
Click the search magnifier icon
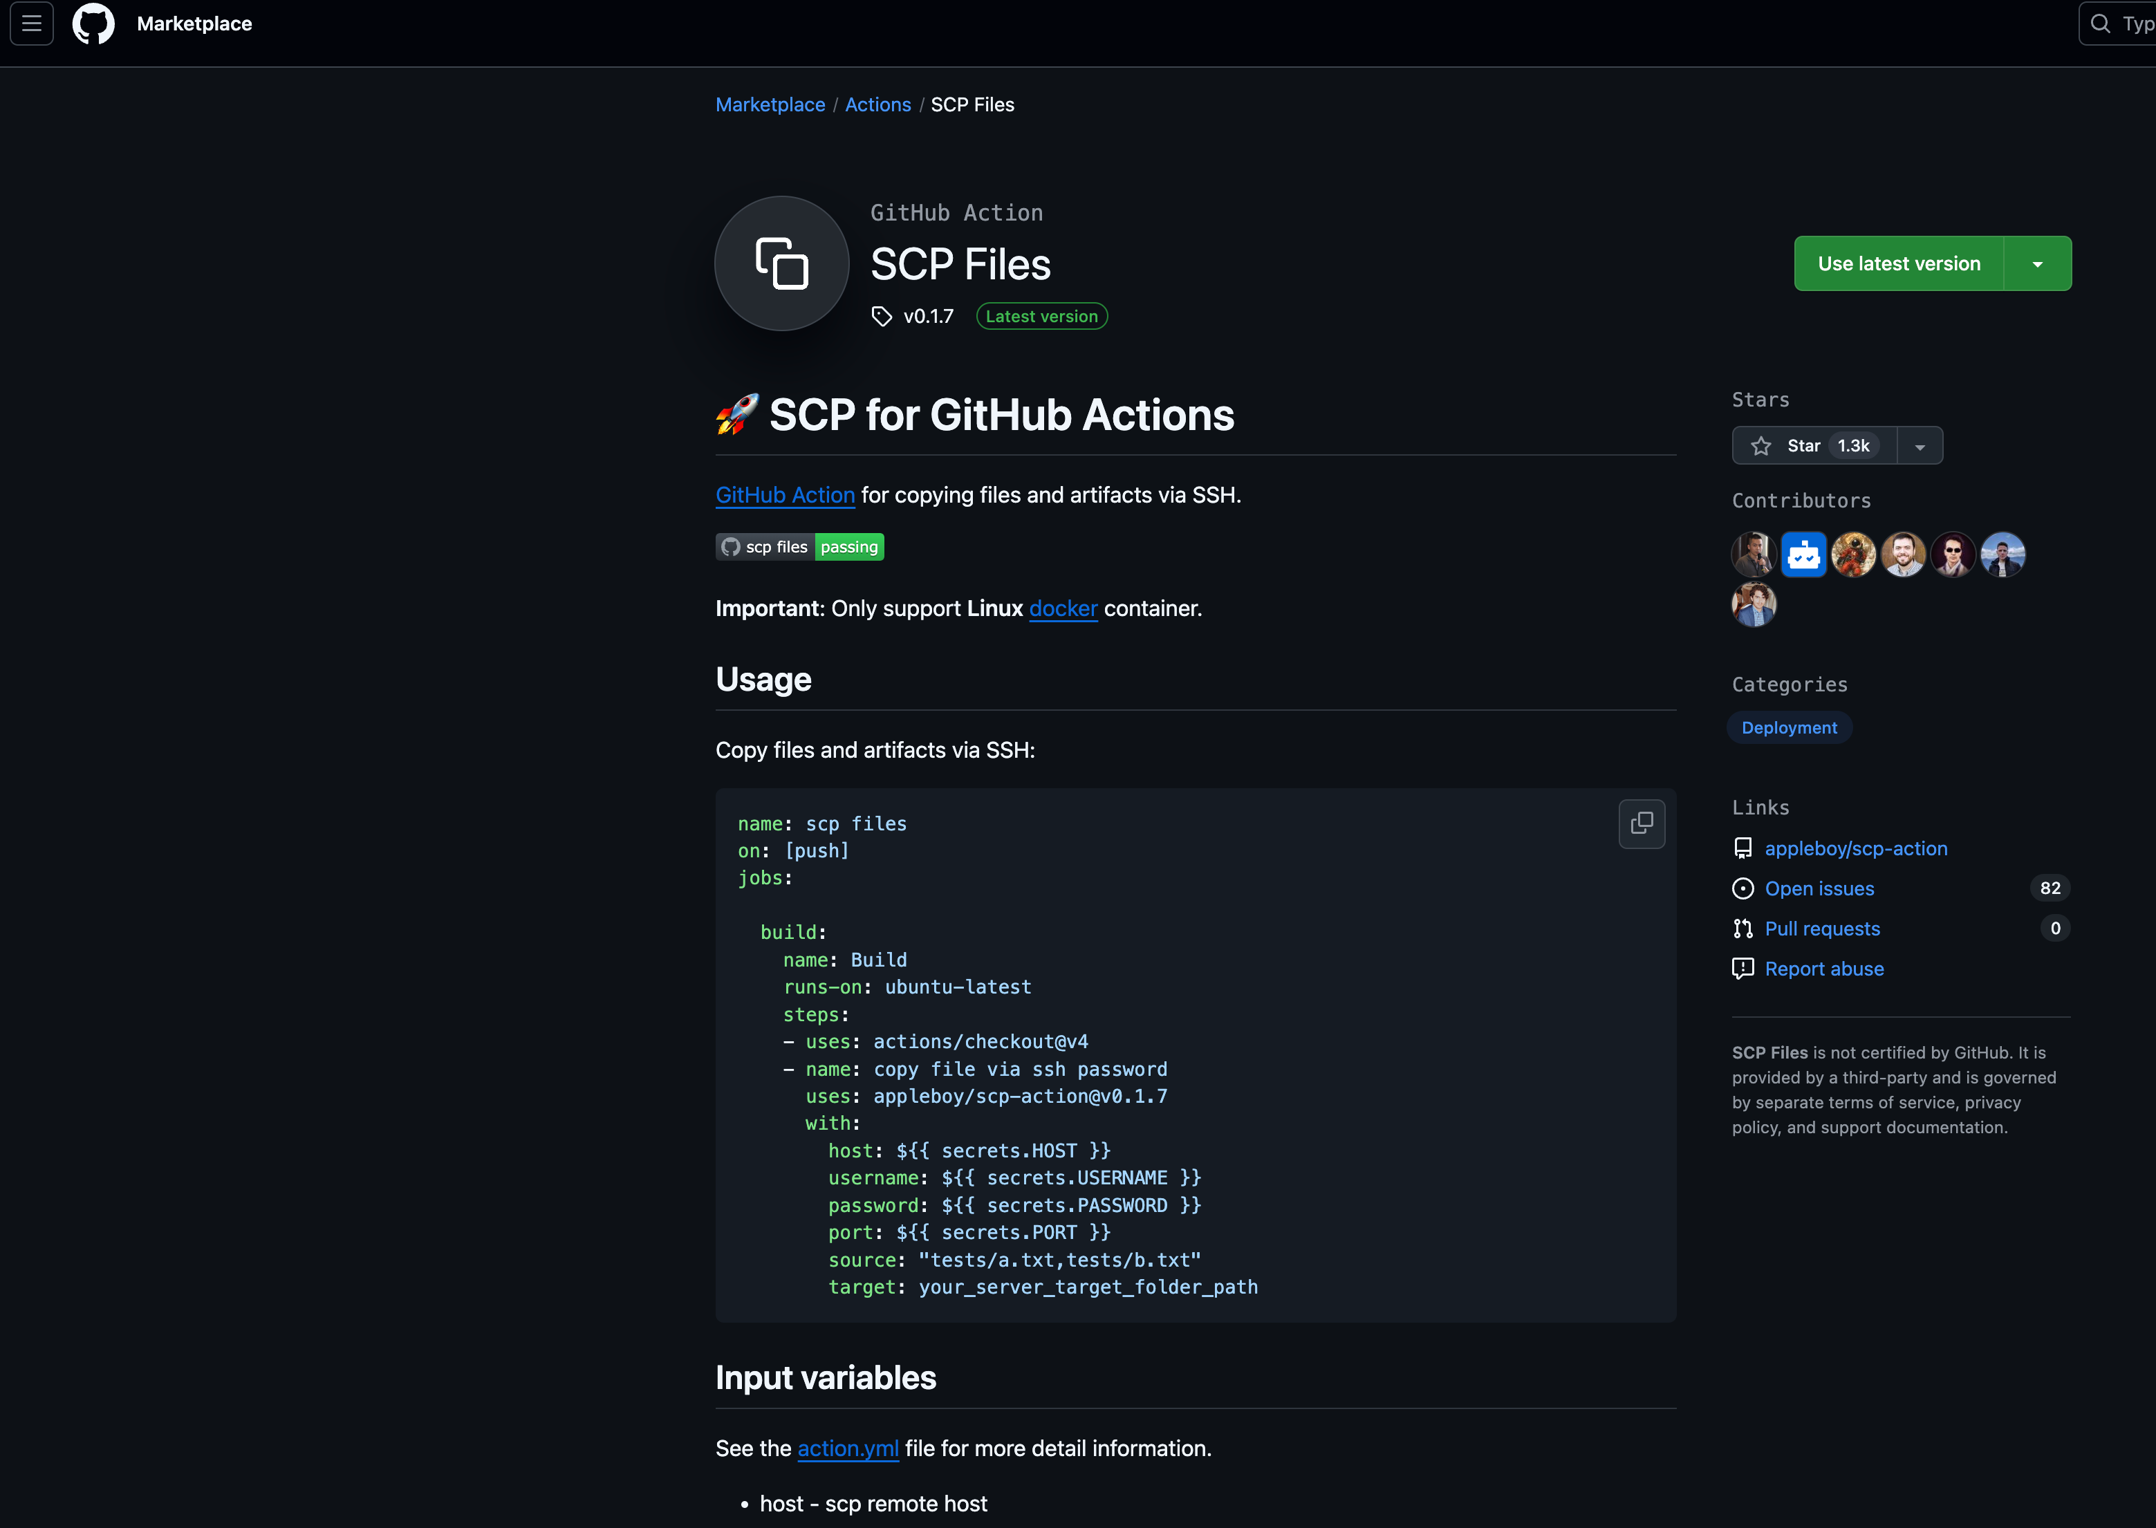[2101, 24]
